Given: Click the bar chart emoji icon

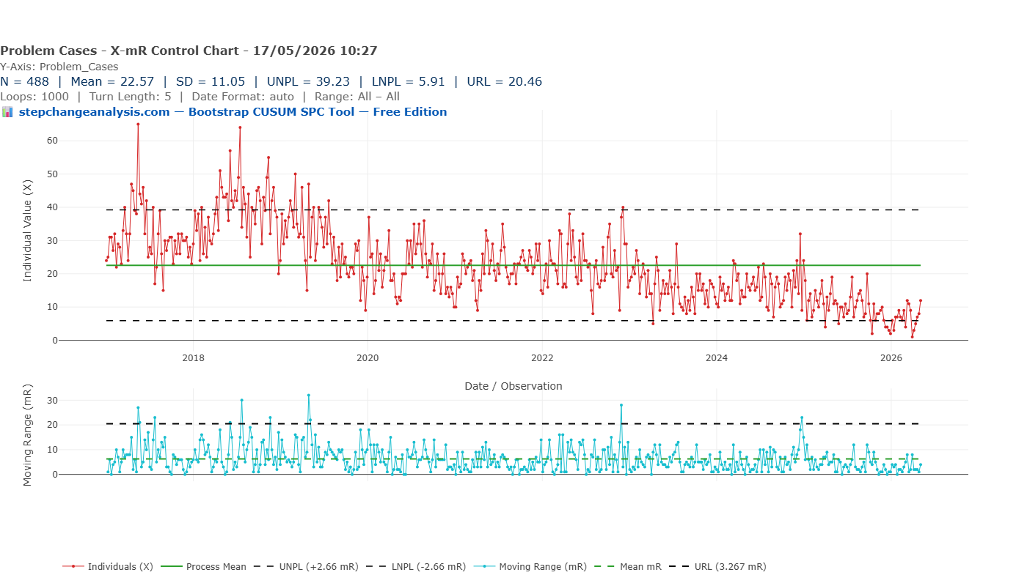Looking at the screenshot, I should 7,112.
